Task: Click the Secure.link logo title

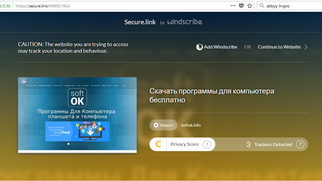Action: pos(140,22)
